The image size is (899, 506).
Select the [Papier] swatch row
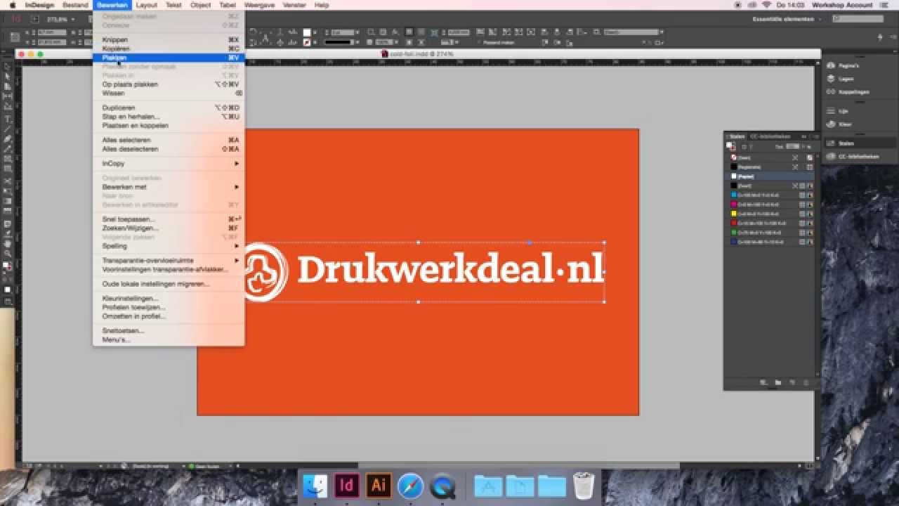(x=771, y=176)
